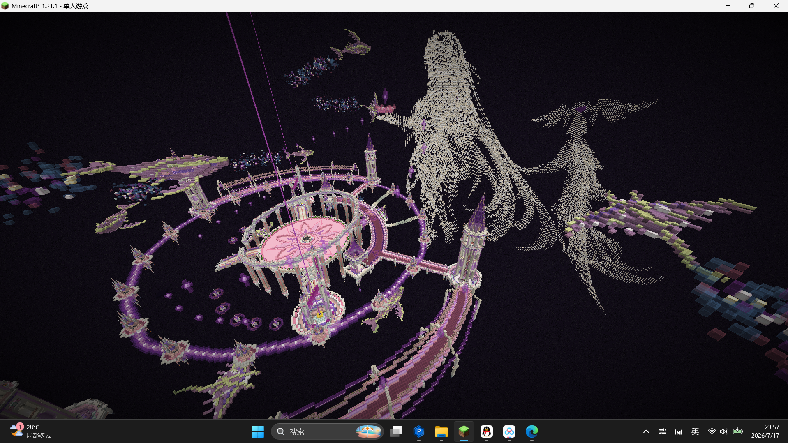Click the taskbar search box
Image resolution: width=788 pixels, height=443 pixels.
point(327,431)
